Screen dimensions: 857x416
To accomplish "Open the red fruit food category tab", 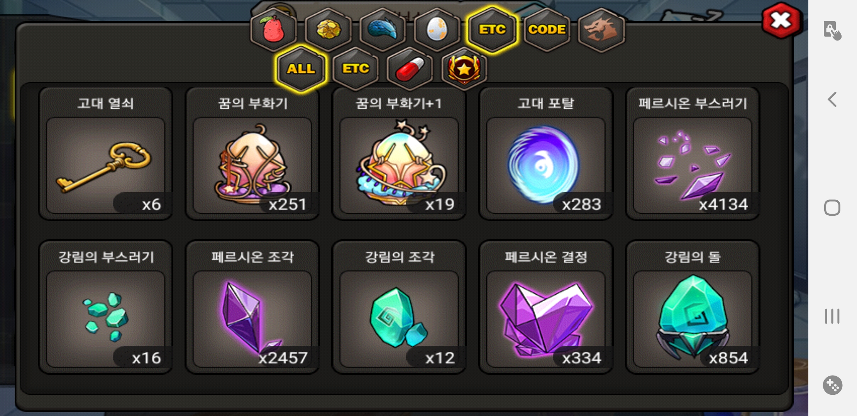I will (x=273, y=30).
